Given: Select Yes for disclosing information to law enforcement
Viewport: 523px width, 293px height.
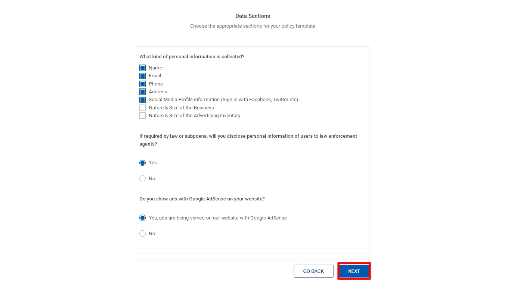Looking at the screenshot, I should pyautogui.click(x=142, y=163).
